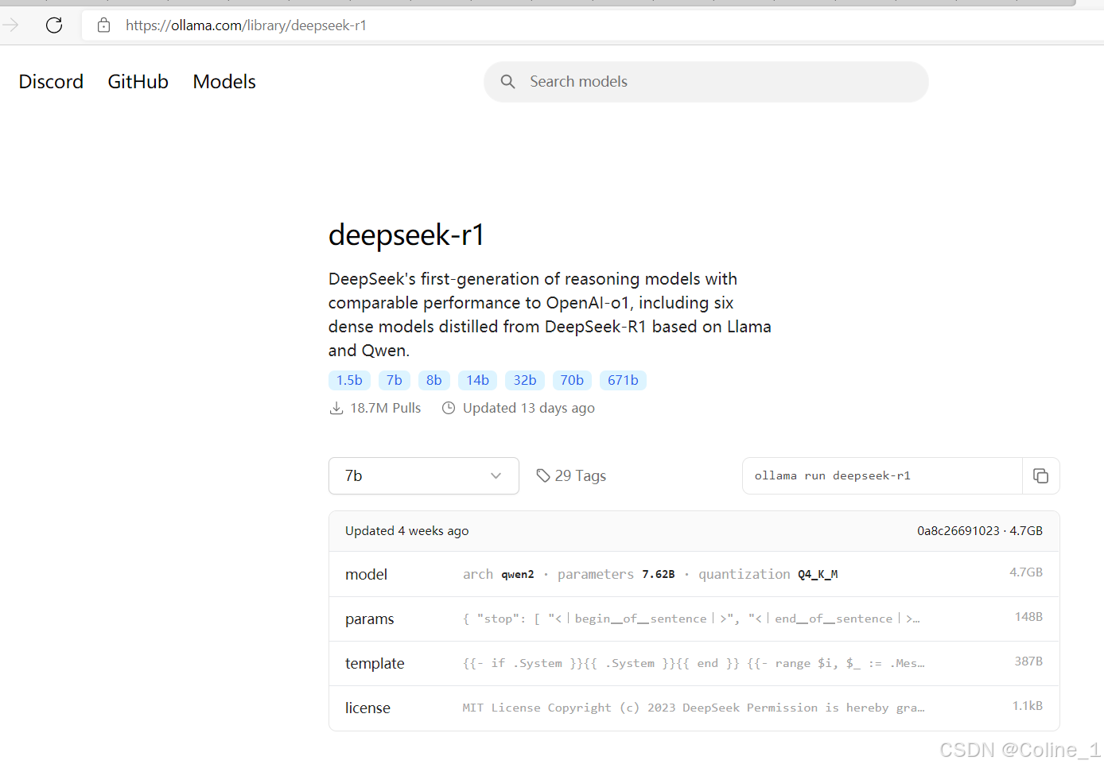Click the 18.7M Pulls count text
Image resolution: width=1104 pixels, height=768 pixels.
tap(385, 408)
